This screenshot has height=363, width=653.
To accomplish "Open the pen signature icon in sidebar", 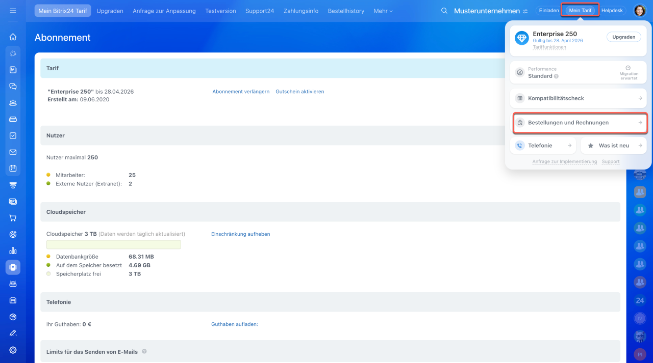I will 13,333.
